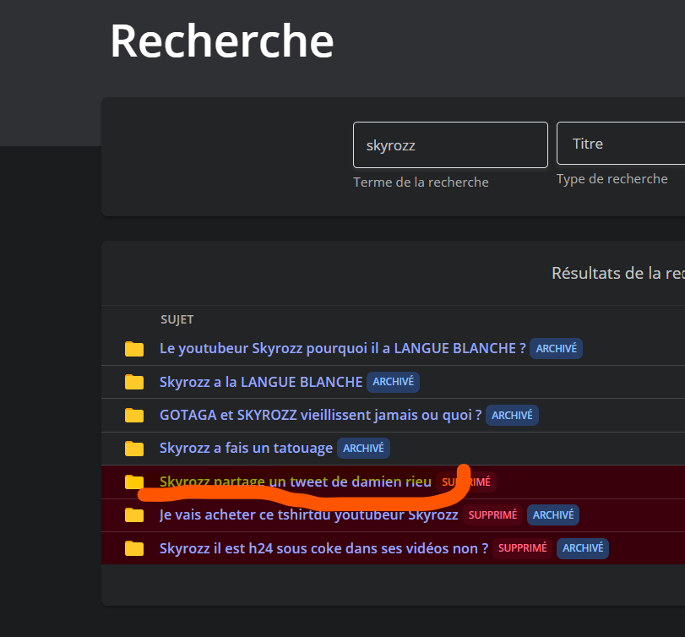The width and height of the screenshot is (685, 637).
Task: Click ARCHIVÉ badge on 'Je vais acheter ce tshirtdu' row
Action: [553, 515]
